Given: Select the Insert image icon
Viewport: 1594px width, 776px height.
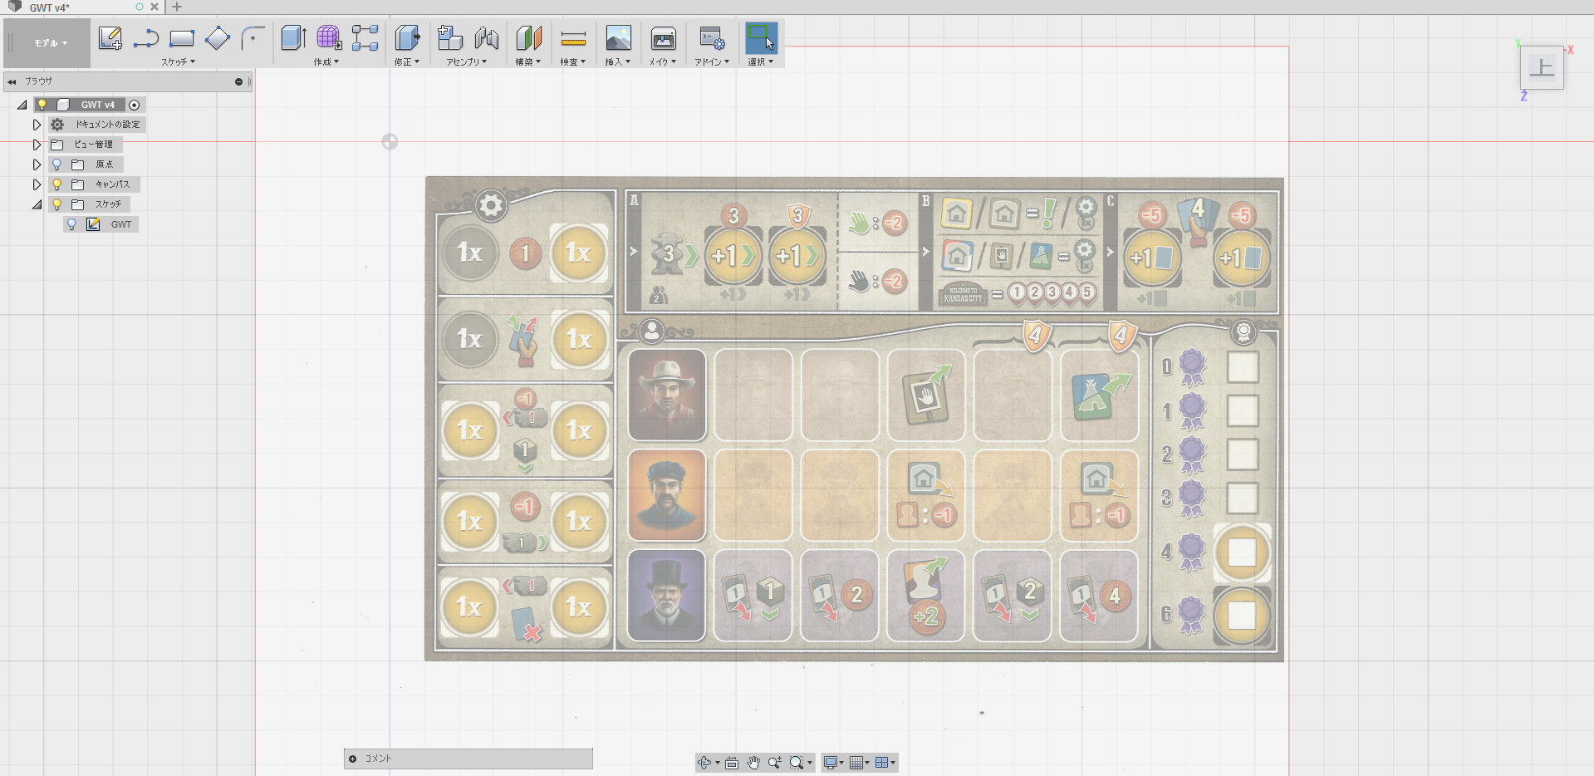Looking at the screenshot, I should tap(618, 38).
